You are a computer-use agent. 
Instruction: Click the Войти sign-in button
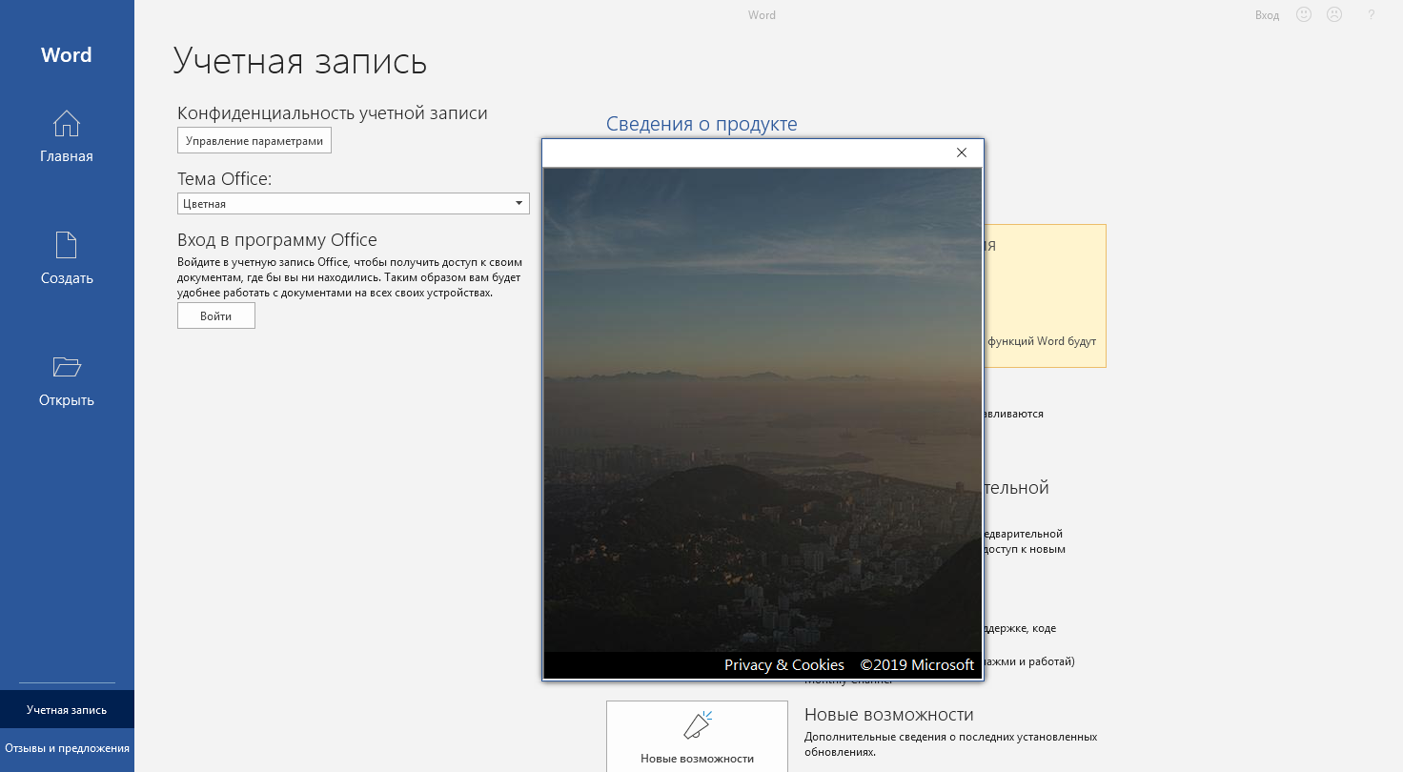point(216,316)
